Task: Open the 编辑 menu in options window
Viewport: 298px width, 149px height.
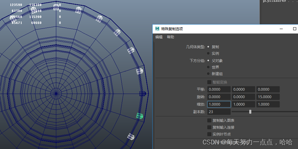Action: coord(159,37)
